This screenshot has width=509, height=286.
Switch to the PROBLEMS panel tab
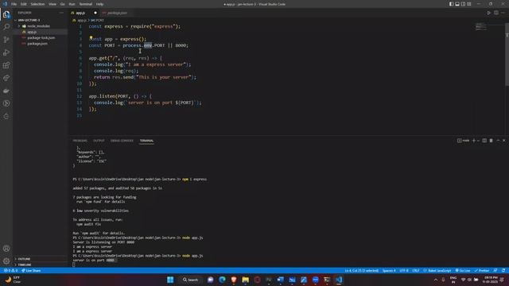click(80, 141)
